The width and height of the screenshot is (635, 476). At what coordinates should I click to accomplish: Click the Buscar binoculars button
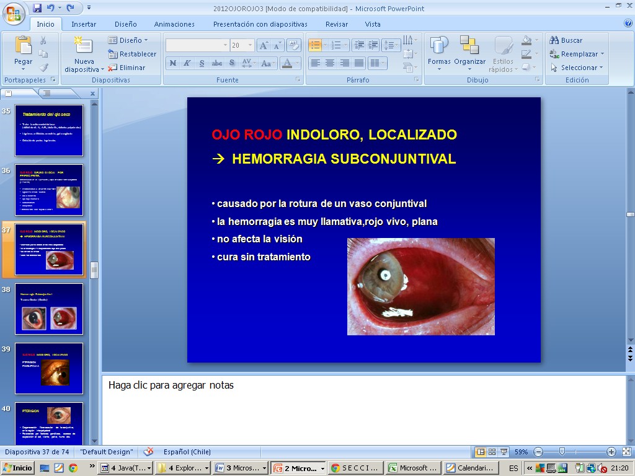tap(566, 40)
